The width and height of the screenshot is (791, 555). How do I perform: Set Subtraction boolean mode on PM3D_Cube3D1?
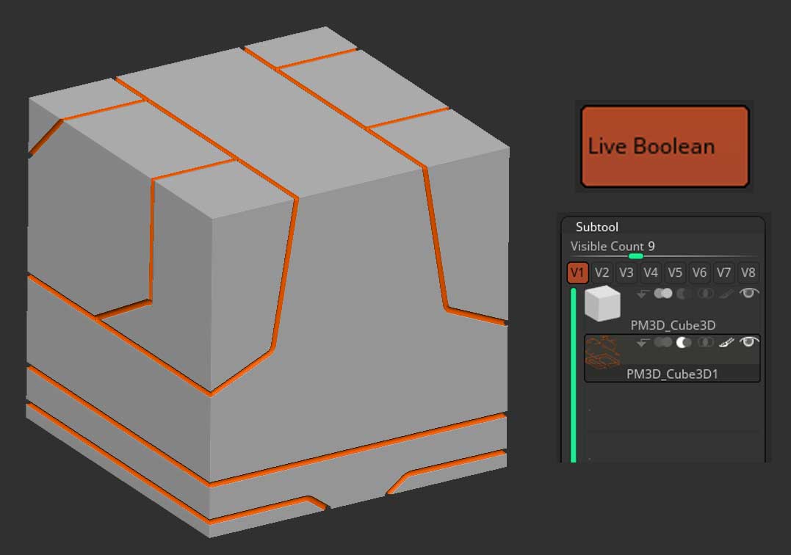click(684, 343)
